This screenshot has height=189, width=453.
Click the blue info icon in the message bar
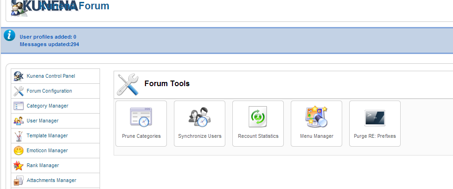(9, 35)
